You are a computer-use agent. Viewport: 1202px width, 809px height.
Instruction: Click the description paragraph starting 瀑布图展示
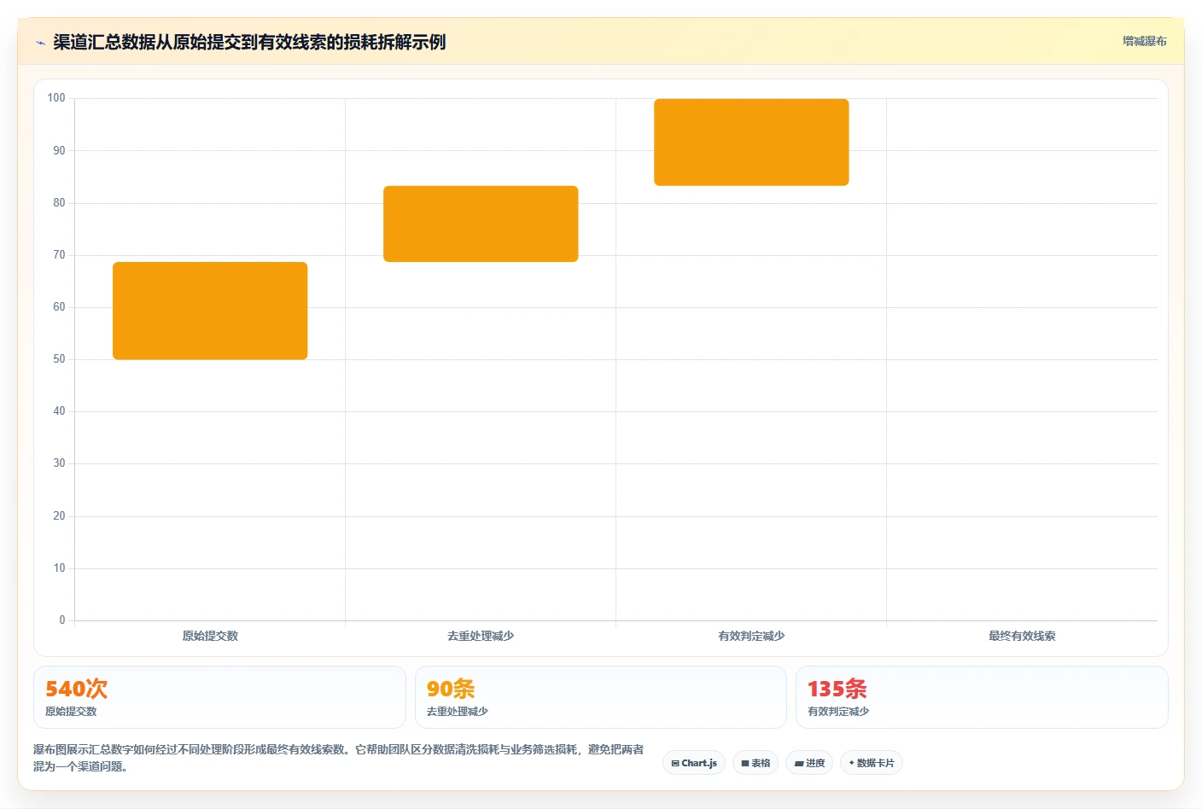tap(339, 758)
